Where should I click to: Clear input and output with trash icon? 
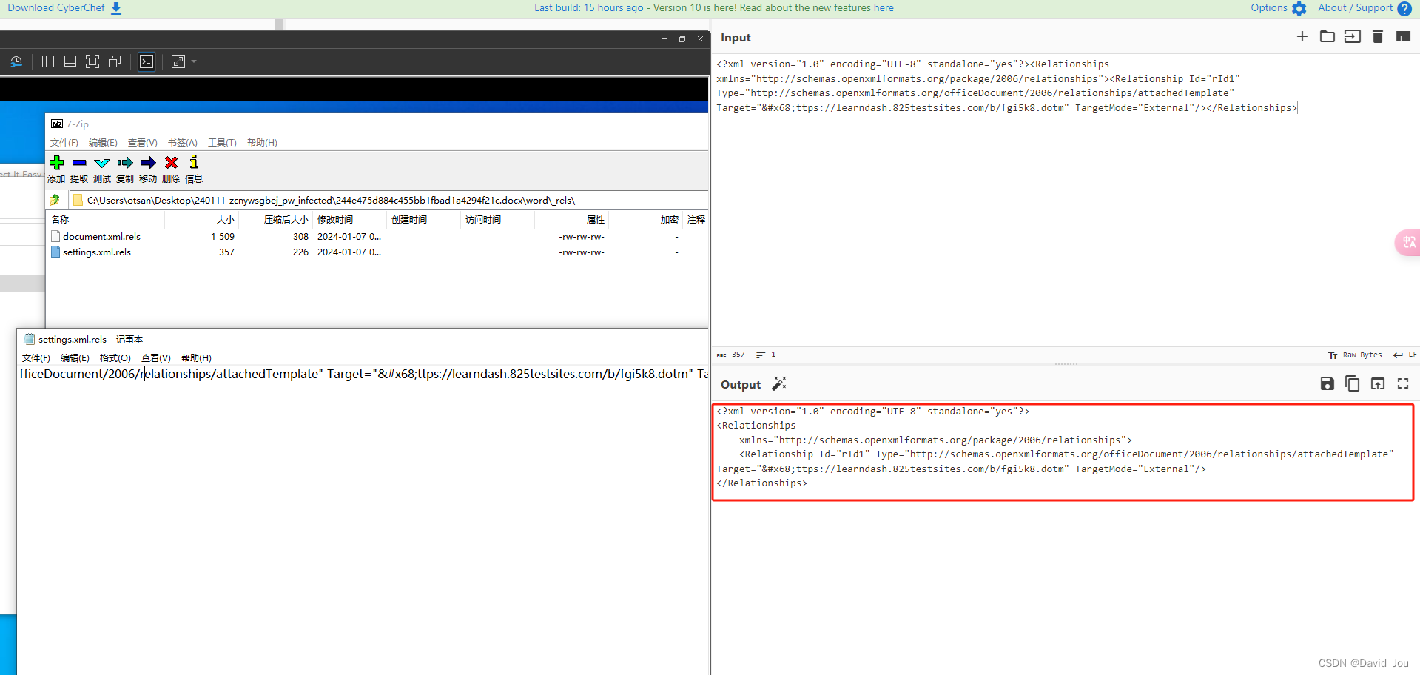1378,36
